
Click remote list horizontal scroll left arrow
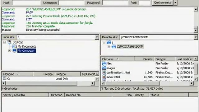click(103, 83)
